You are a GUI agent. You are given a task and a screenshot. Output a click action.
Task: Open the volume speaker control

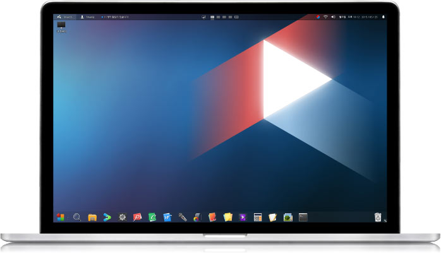click(x=333, y=17)
